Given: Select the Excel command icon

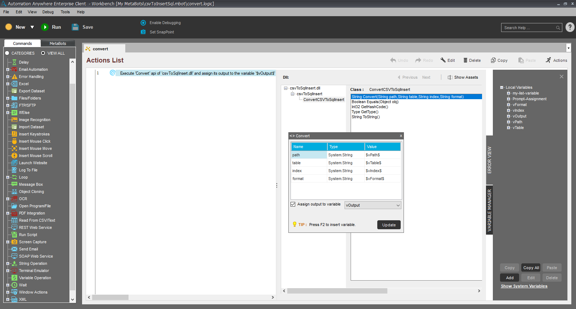Looking at the screenshot, I should pos(14,84).
